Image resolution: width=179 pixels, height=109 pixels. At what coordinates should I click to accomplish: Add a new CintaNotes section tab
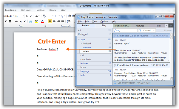point(171,26)
